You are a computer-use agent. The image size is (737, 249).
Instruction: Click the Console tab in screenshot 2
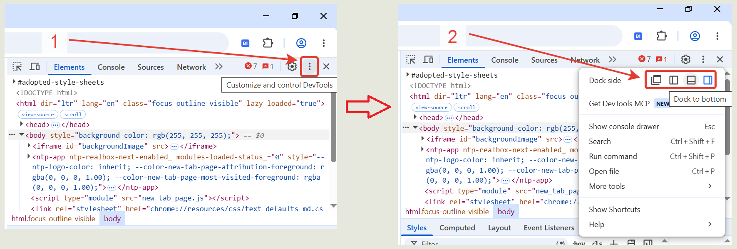pos(505,60)
